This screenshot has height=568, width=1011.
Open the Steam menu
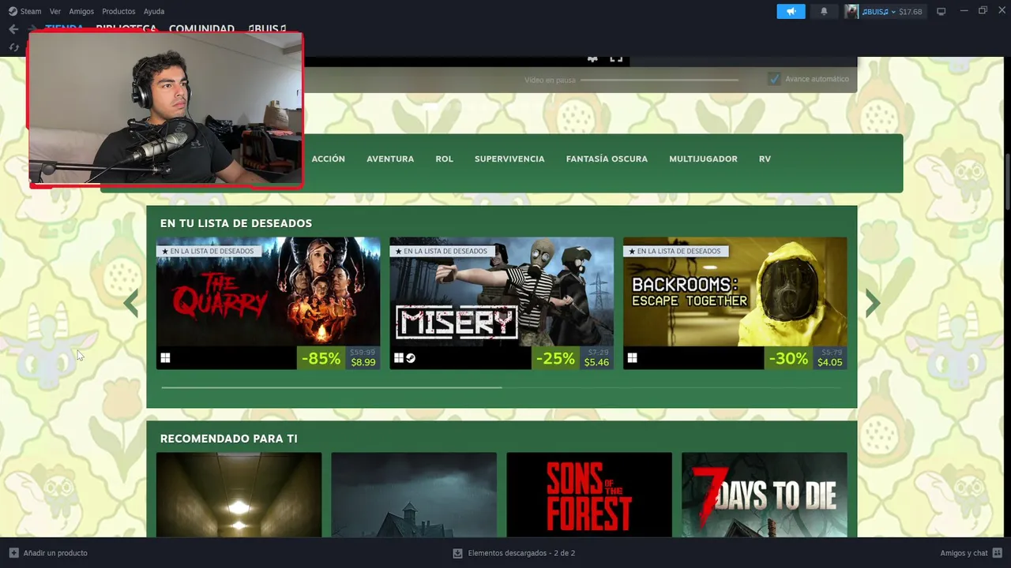[x=31, y=11]
